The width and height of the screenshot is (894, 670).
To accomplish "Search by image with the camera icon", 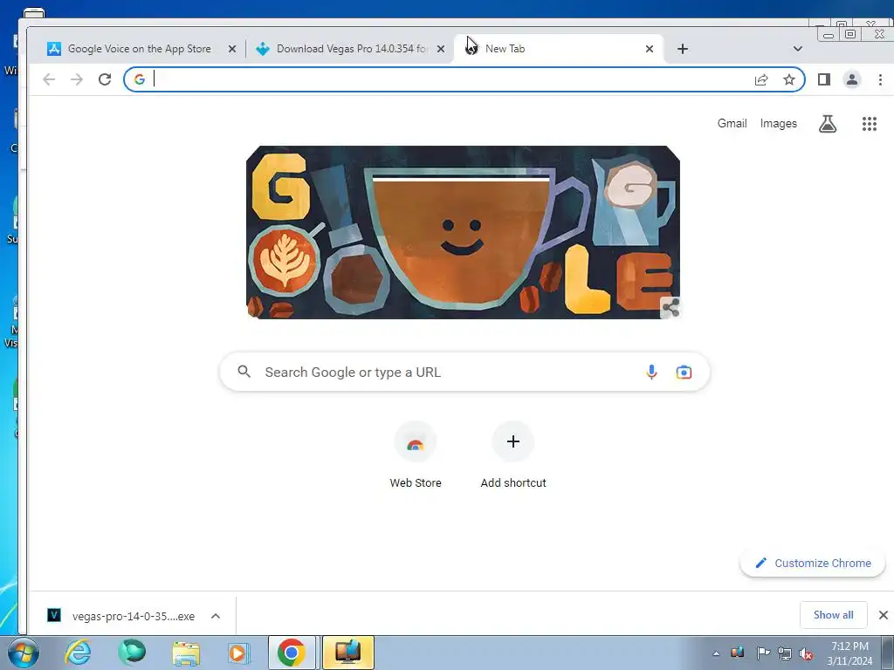I will coord(684,372).
